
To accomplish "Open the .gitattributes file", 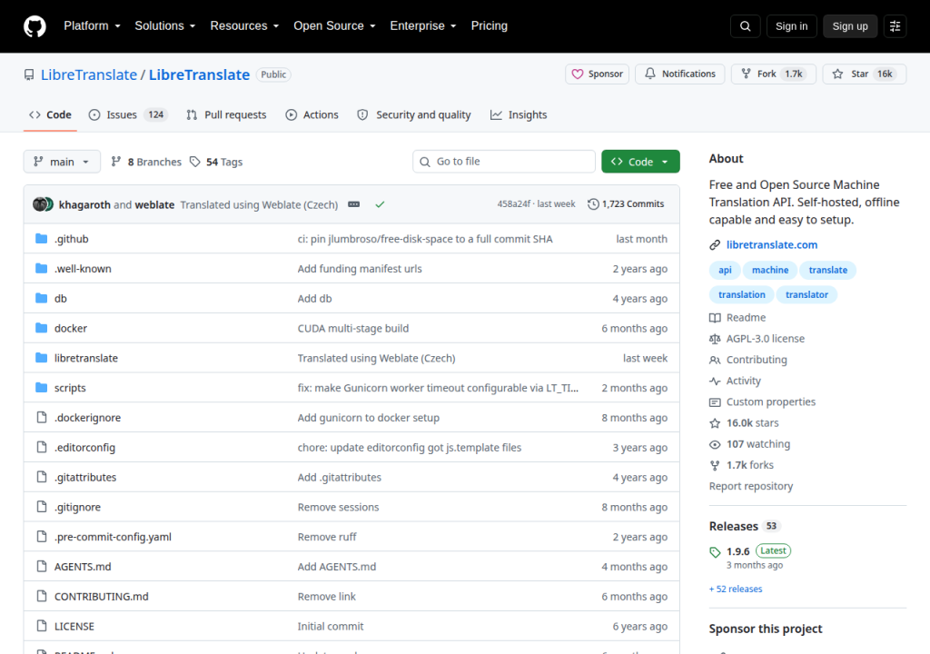I will (x=85, y=477).
